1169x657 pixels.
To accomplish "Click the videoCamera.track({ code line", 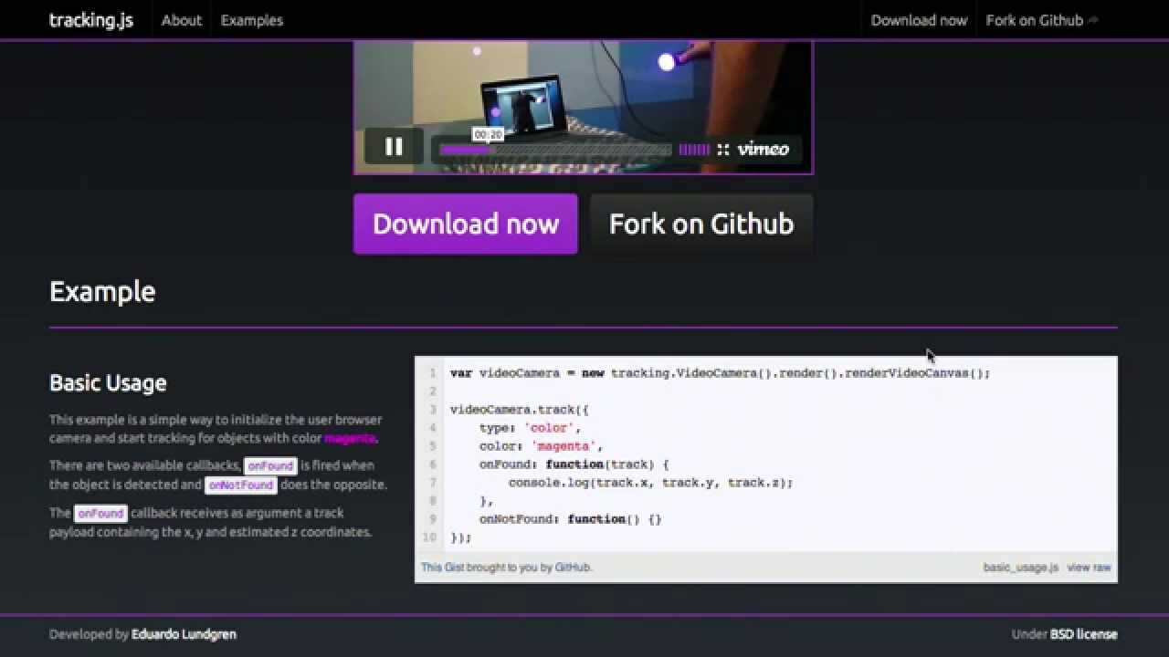I will tap(520, 410).
